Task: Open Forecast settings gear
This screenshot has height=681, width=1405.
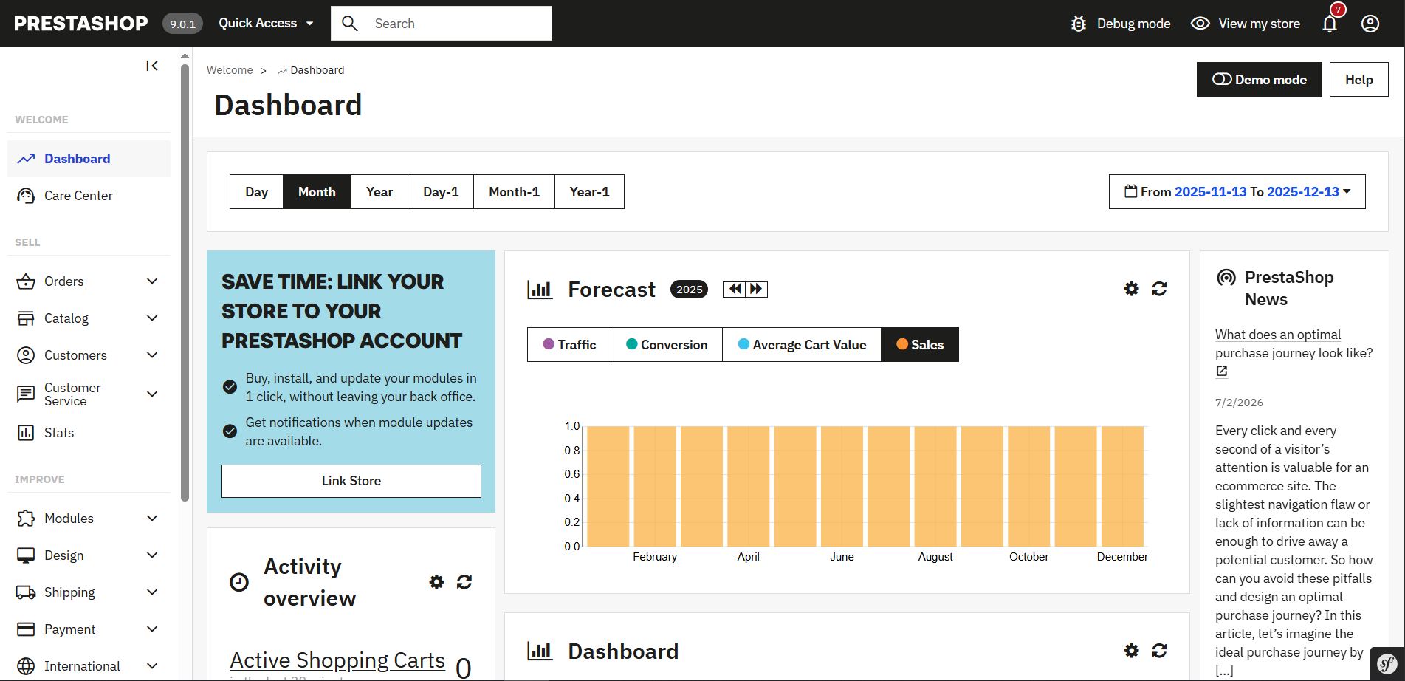Action: (x=1131, y=289)
